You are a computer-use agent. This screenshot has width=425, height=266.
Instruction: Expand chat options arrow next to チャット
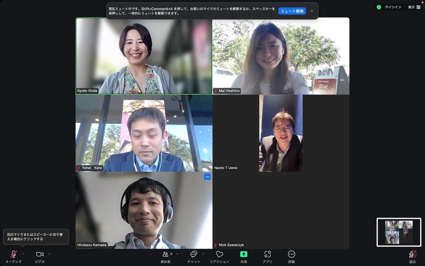click(x=203, y=254)
